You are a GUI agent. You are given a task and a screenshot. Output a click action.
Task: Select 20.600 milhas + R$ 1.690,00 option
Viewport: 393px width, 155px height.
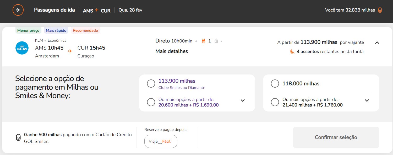click(151, 102)
